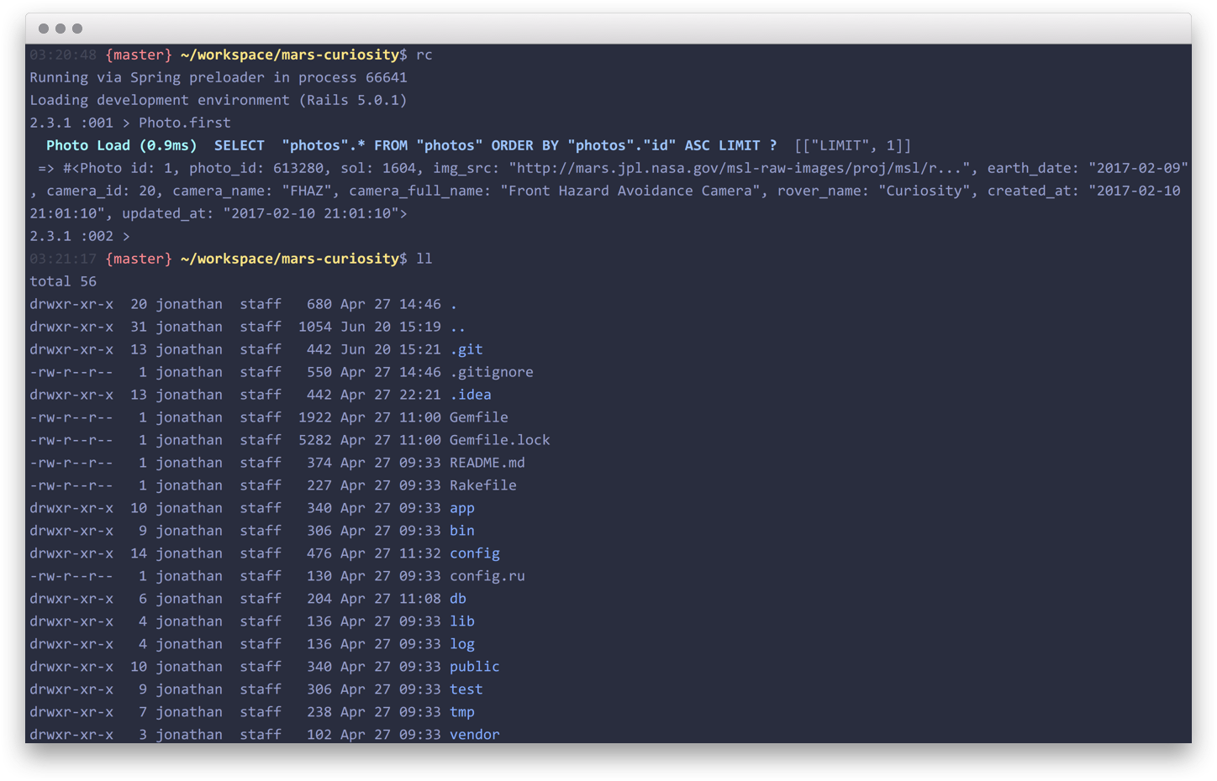Click the file size '1922' of Gemfile
Screen dimensions: 1217x781
pyautogui.click(x=315, y=417)
